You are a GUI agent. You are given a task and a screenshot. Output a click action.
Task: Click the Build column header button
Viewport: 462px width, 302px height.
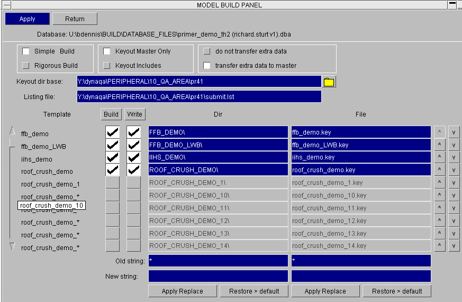(111, 114)
